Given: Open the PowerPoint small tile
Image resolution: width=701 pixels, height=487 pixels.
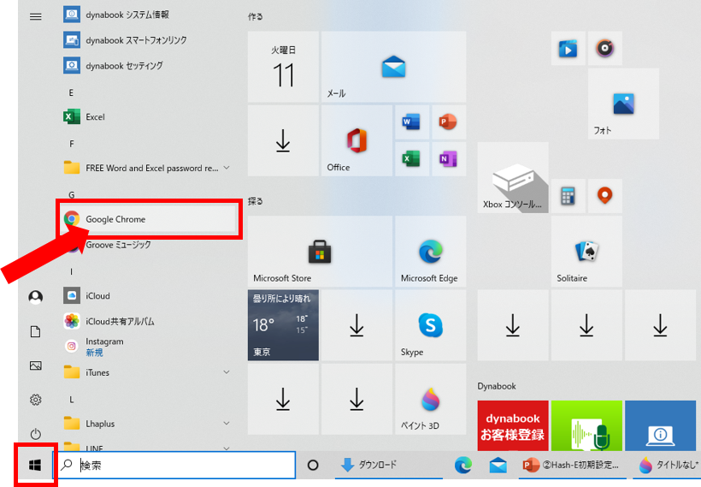Looking at the screenshot, I should click(x=449, y=122).
